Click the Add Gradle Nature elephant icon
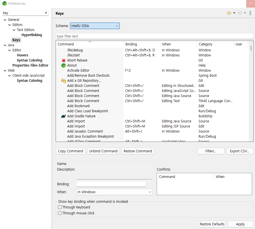This screenshot has height=229, width=255. click(64, 116)
